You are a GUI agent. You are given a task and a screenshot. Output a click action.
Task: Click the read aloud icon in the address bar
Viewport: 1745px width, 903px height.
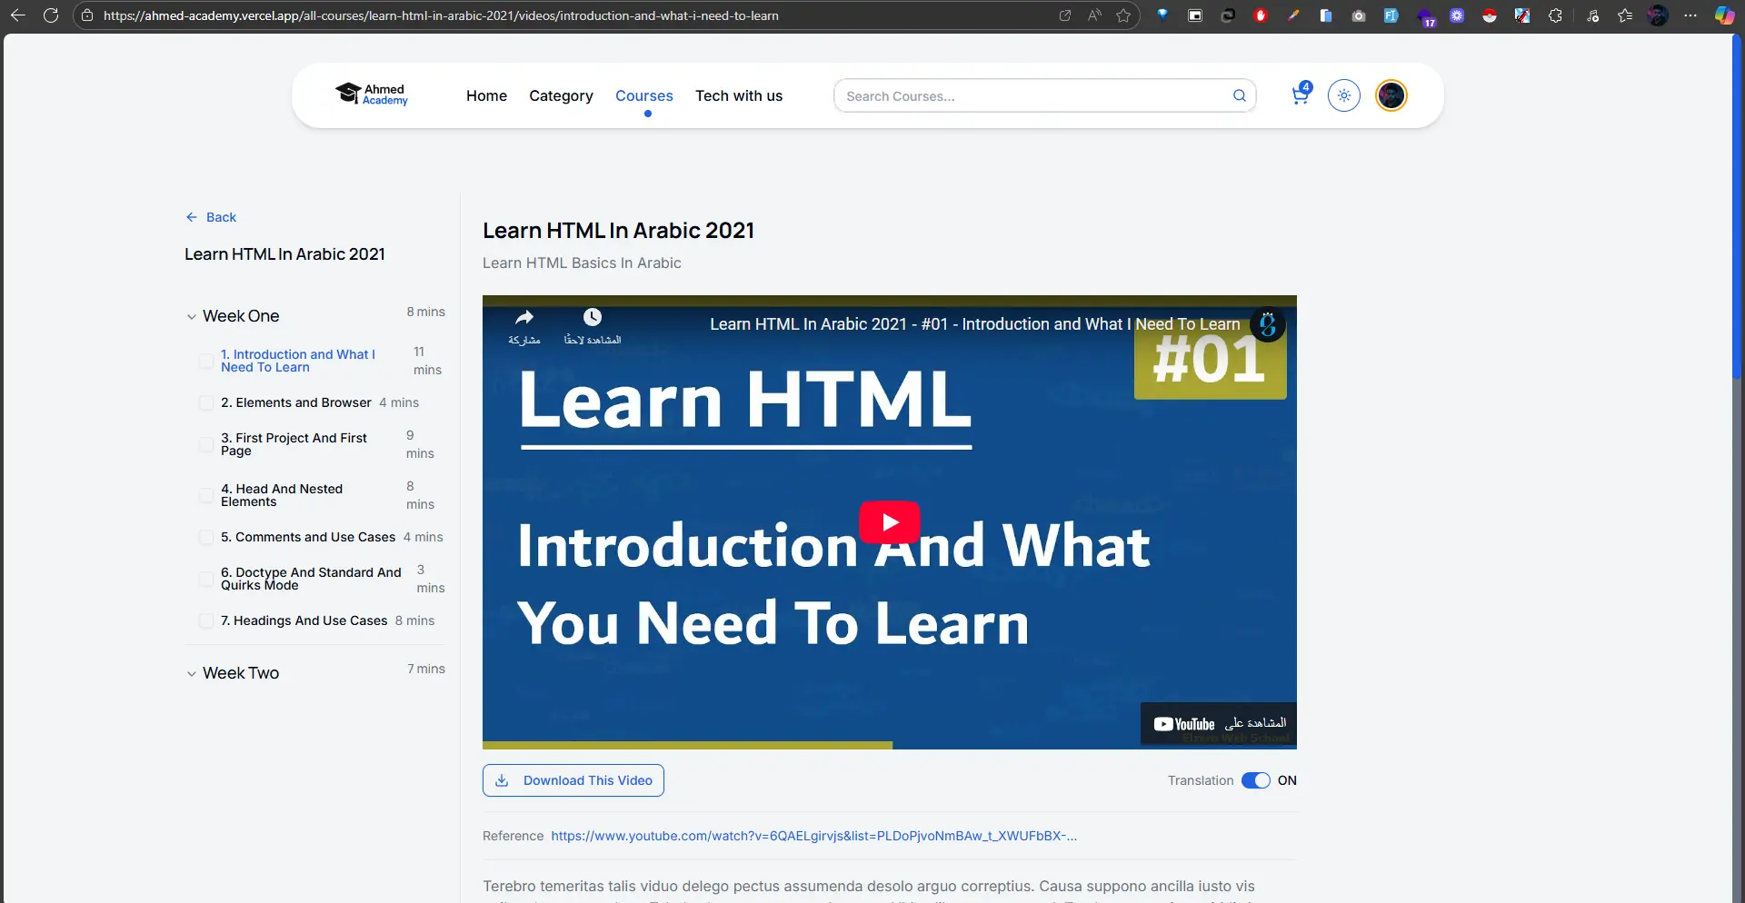(x=1094, y=15)
